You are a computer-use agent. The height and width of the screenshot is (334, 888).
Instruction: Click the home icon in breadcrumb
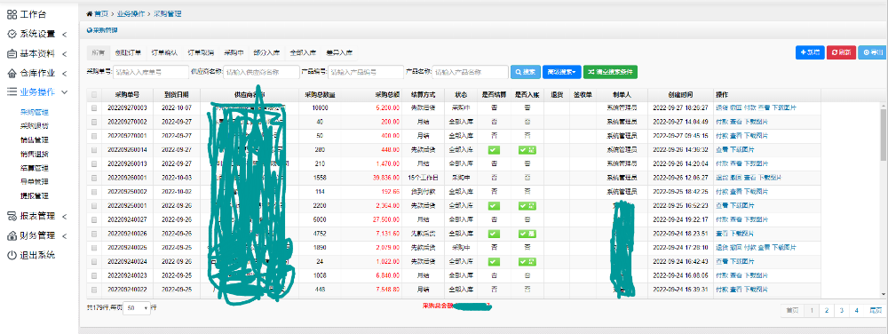89,13
